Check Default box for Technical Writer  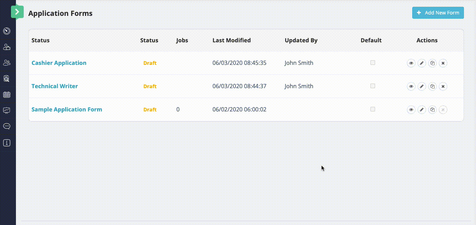pos(373,86)
